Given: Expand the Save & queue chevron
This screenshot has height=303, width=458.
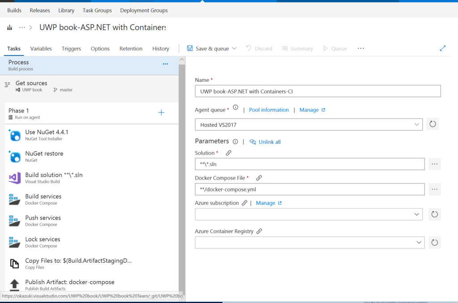Looking at the screenshot, I should coord(234,48).
